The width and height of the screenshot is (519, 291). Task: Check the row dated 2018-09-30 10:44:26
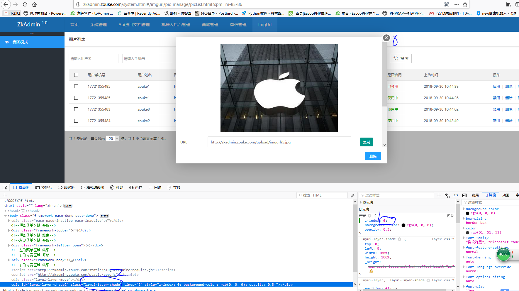[76, 98]
